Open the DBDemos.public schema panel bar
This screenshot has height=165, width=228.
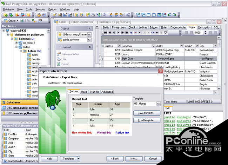pyautogui.click(x=20, y=108)
